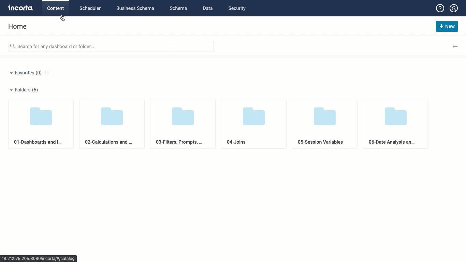
Task: Switch to the Schema tab
Action: point(178,8)
